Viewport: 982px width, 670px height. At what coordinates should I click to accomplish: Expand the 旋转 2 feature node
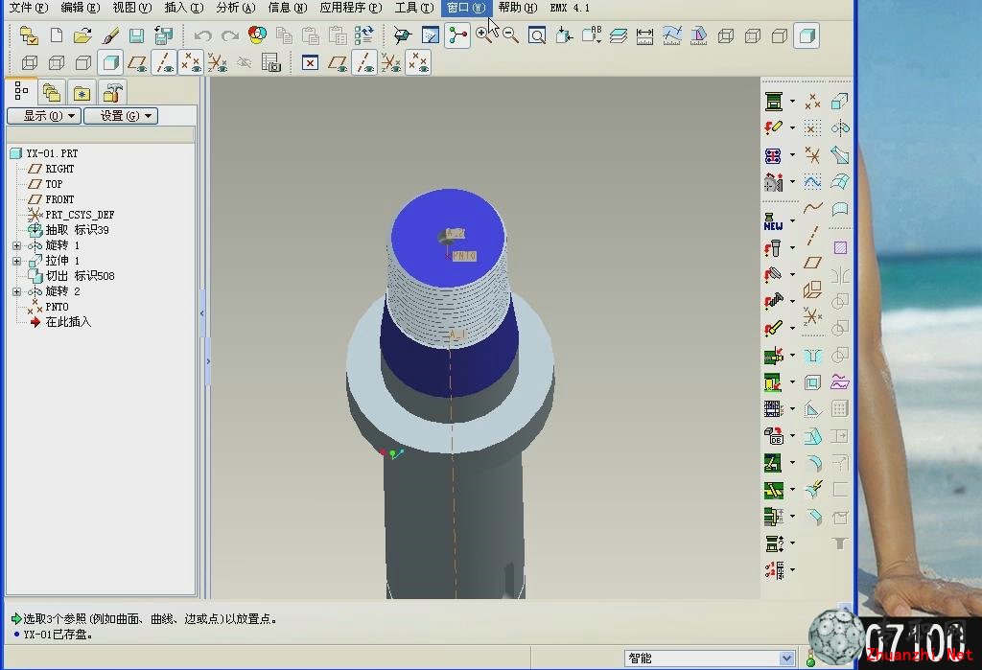(17, 291)
